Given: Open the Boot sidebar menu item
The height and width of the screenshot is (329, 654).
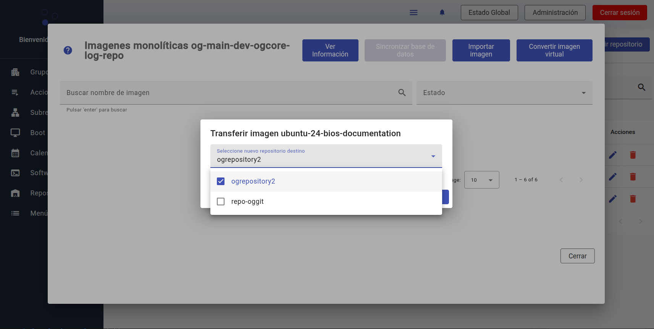Looking at the screenshot, I should tap(37, 133).
